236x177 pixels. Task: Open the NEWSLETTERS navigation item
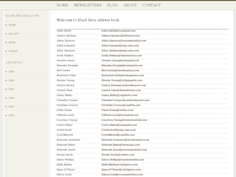88,5
